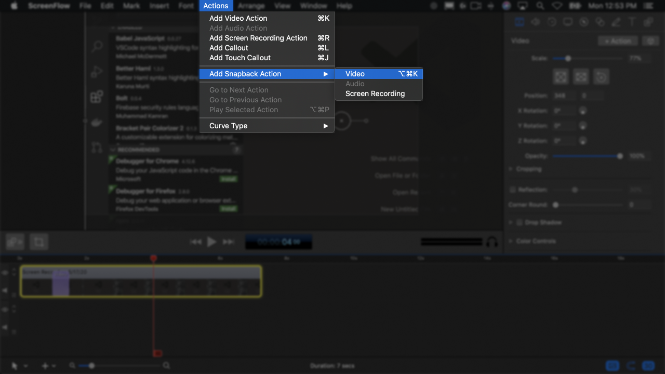The width and height of the screenshot is (665, 374).
Task: Toggle the rightmost blue button at bottom-right
Action: pyautogui.click(x=648, y=366)
